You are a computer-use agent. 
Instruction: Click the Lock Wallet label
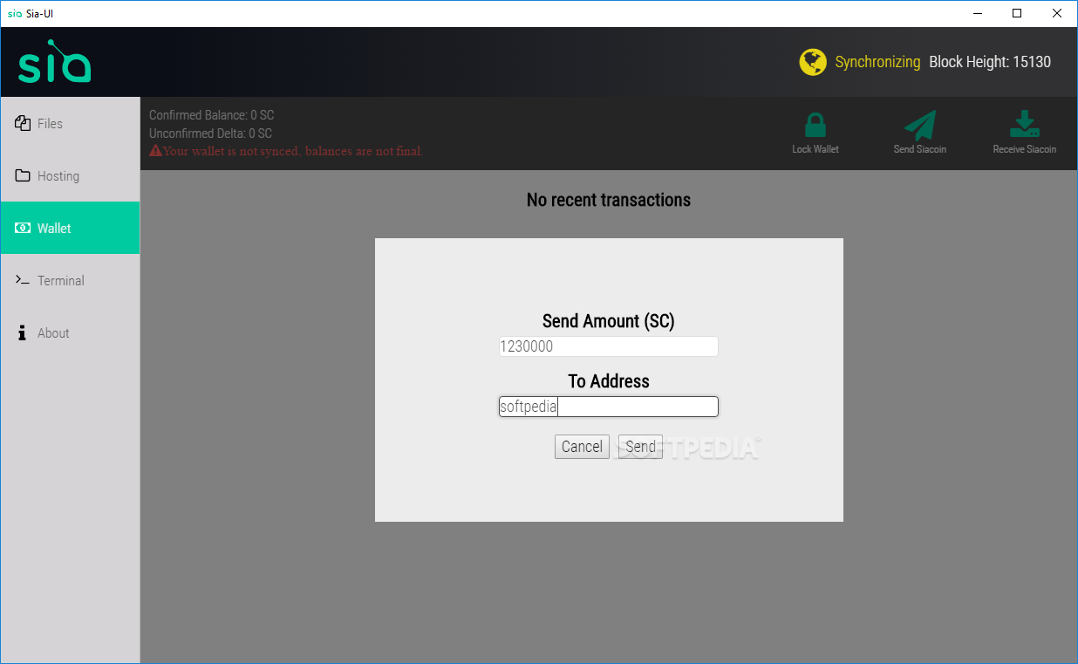click(x=815, y=149)
